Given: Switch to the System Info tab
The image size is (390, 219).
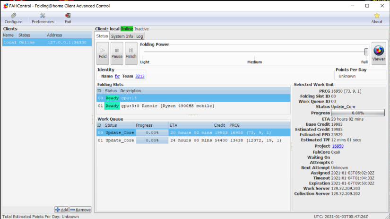Looking at the screenshot, I should click(122, 36).
